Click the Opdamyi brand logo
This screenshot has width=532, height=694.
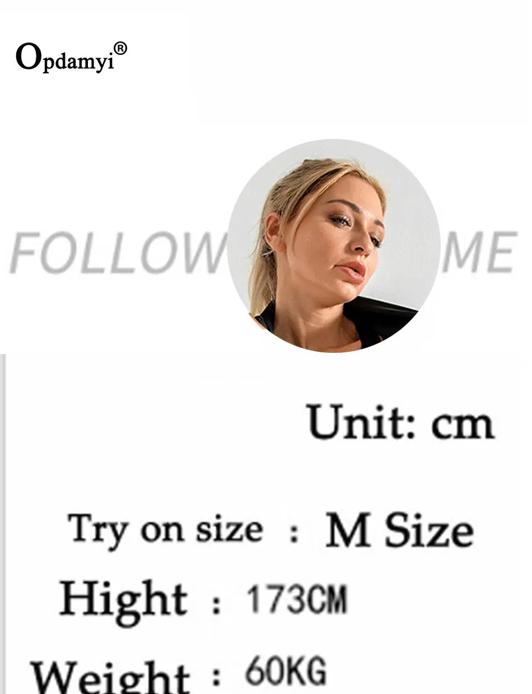click(71, 58)
